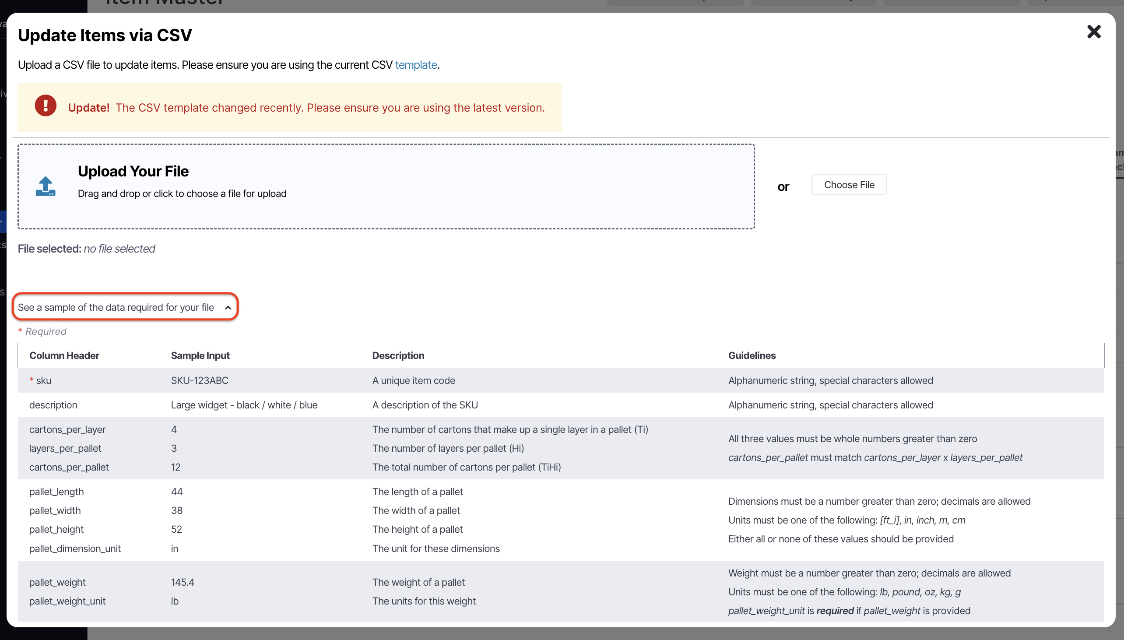Click 'pallet_weight_unit is required' guideline
This screenshot has height=640, width=1124.
[x=849, y=612]
